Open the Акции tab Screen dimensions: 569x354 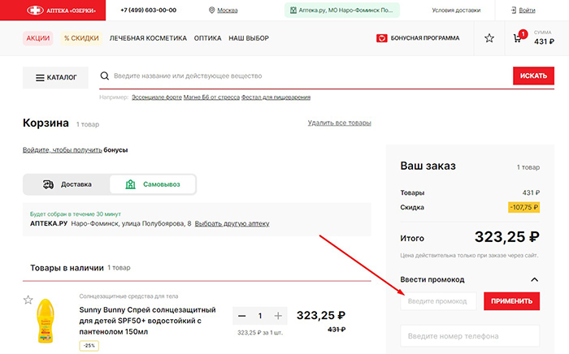pyautogui.click(x=38, y=38)
